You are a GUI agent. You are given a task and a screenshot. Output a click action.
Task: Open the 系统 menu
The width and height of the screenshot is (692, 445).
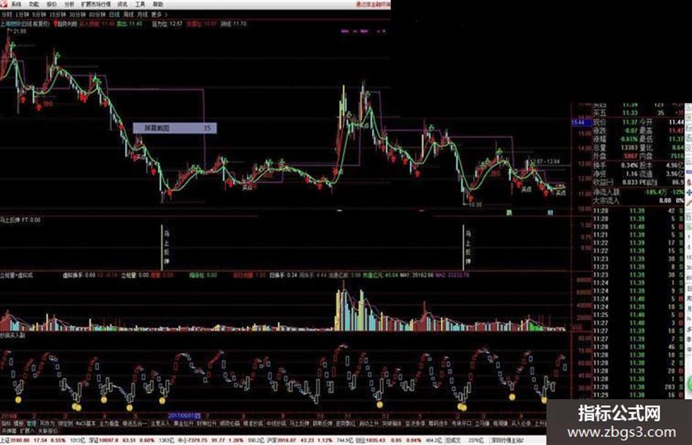tap(16, 4)
